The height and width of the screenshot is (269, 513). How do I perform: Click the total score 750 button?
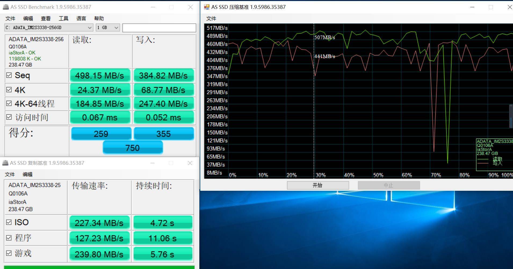pos(133,148)
